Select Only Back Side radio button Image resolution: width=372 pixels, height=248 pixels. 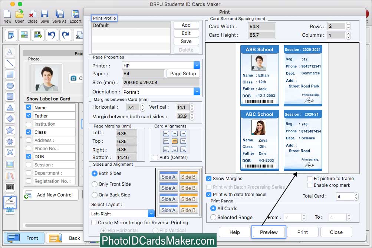coord(95,195)
